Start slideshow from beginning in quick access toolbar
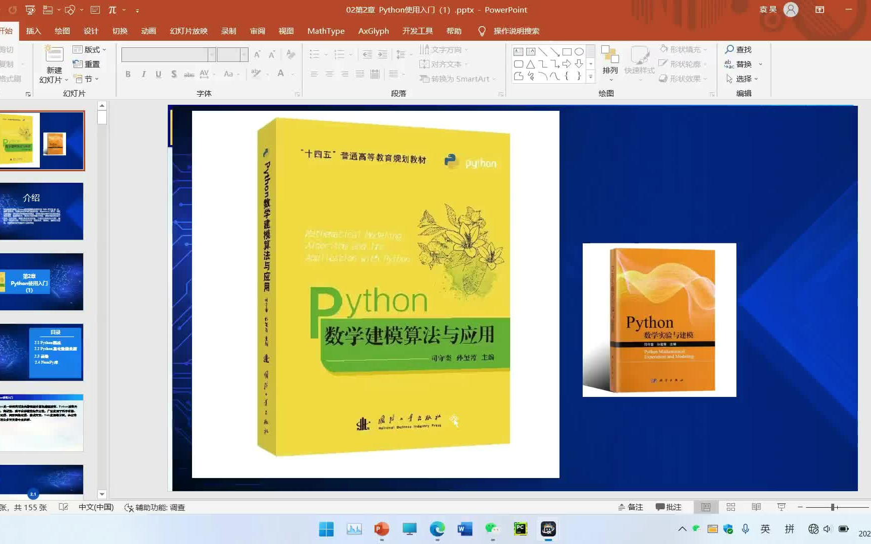Screen dimensions: 871x544 30,10
